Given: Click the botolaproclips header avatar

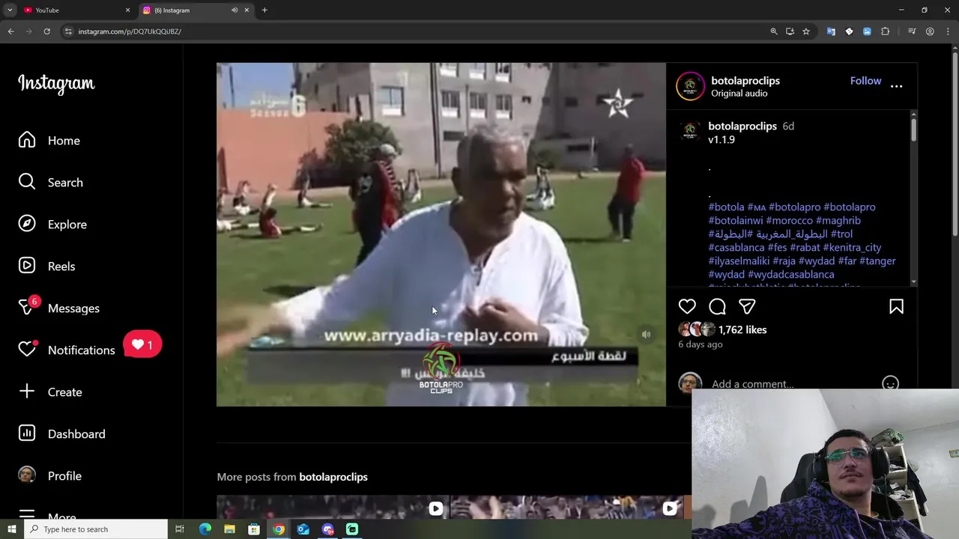Looking at the screenshot, I should click(690, 86).
